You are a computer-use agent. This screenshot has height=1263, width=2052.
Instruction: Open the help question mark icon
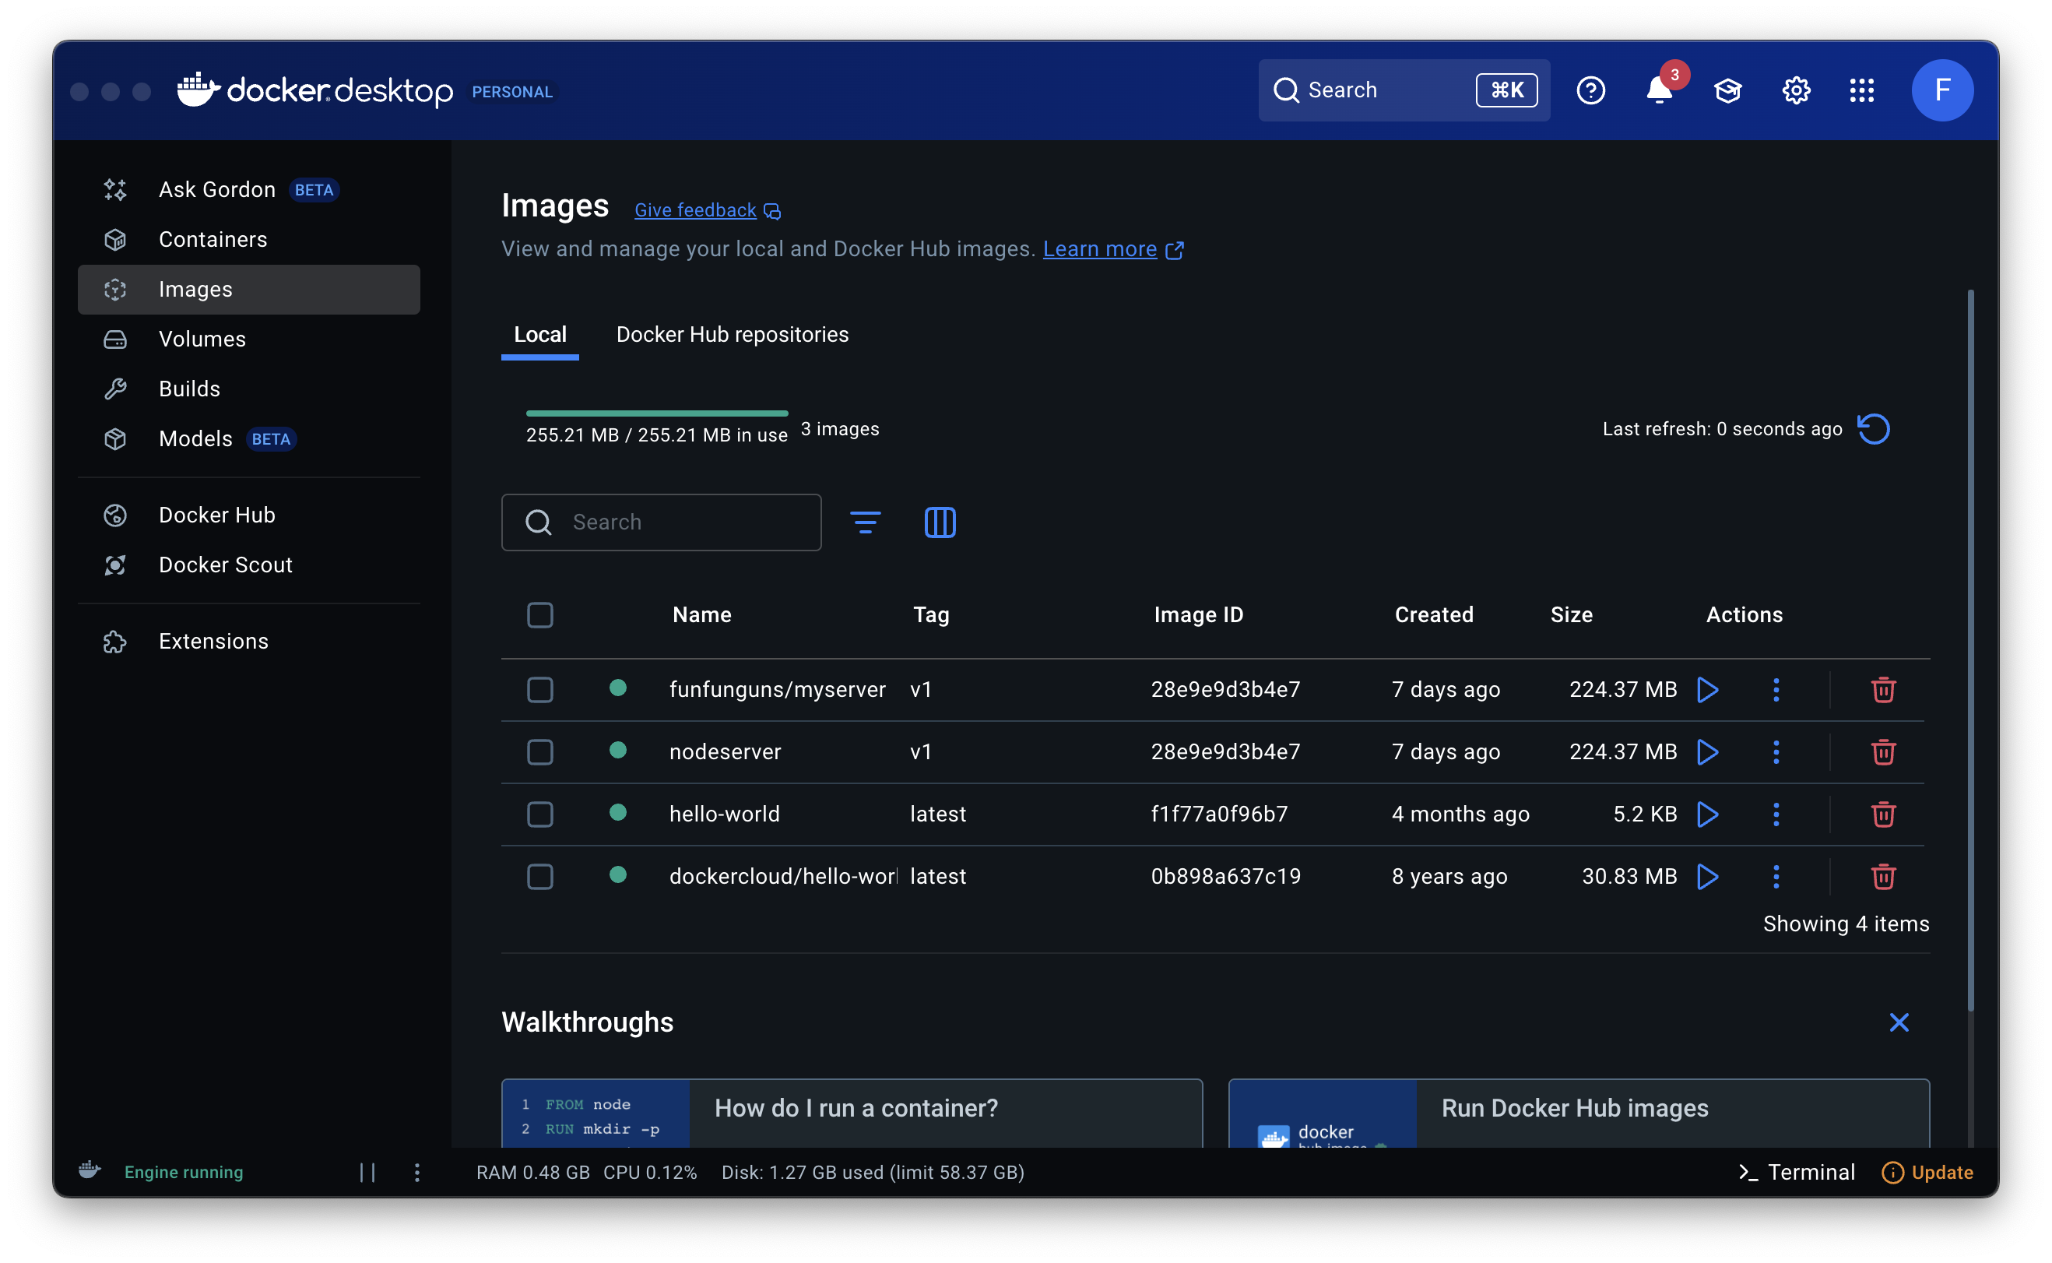[x=1591, y=90]
